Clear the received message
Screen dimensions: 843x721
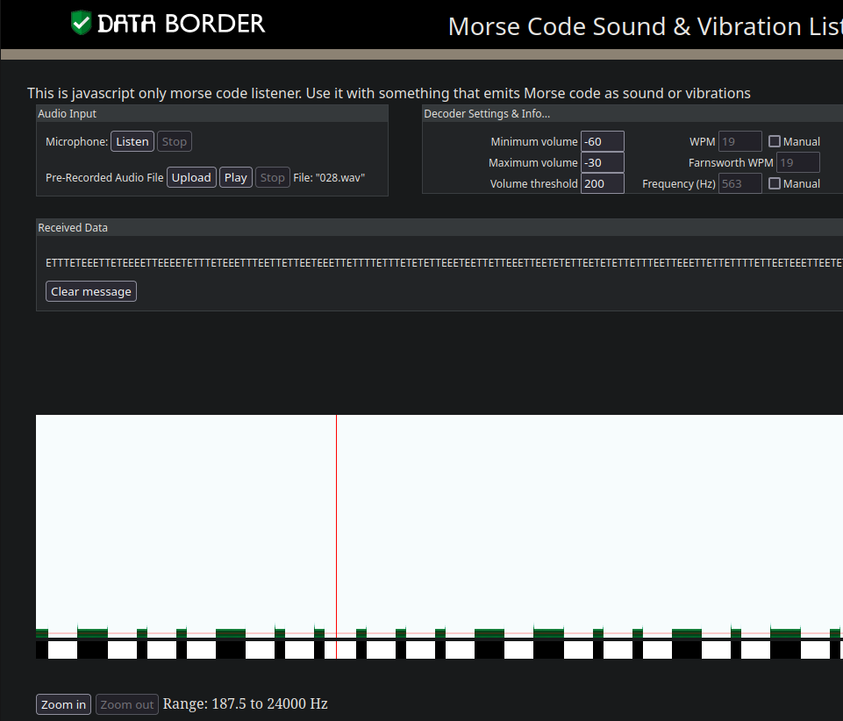click(91, 291)
